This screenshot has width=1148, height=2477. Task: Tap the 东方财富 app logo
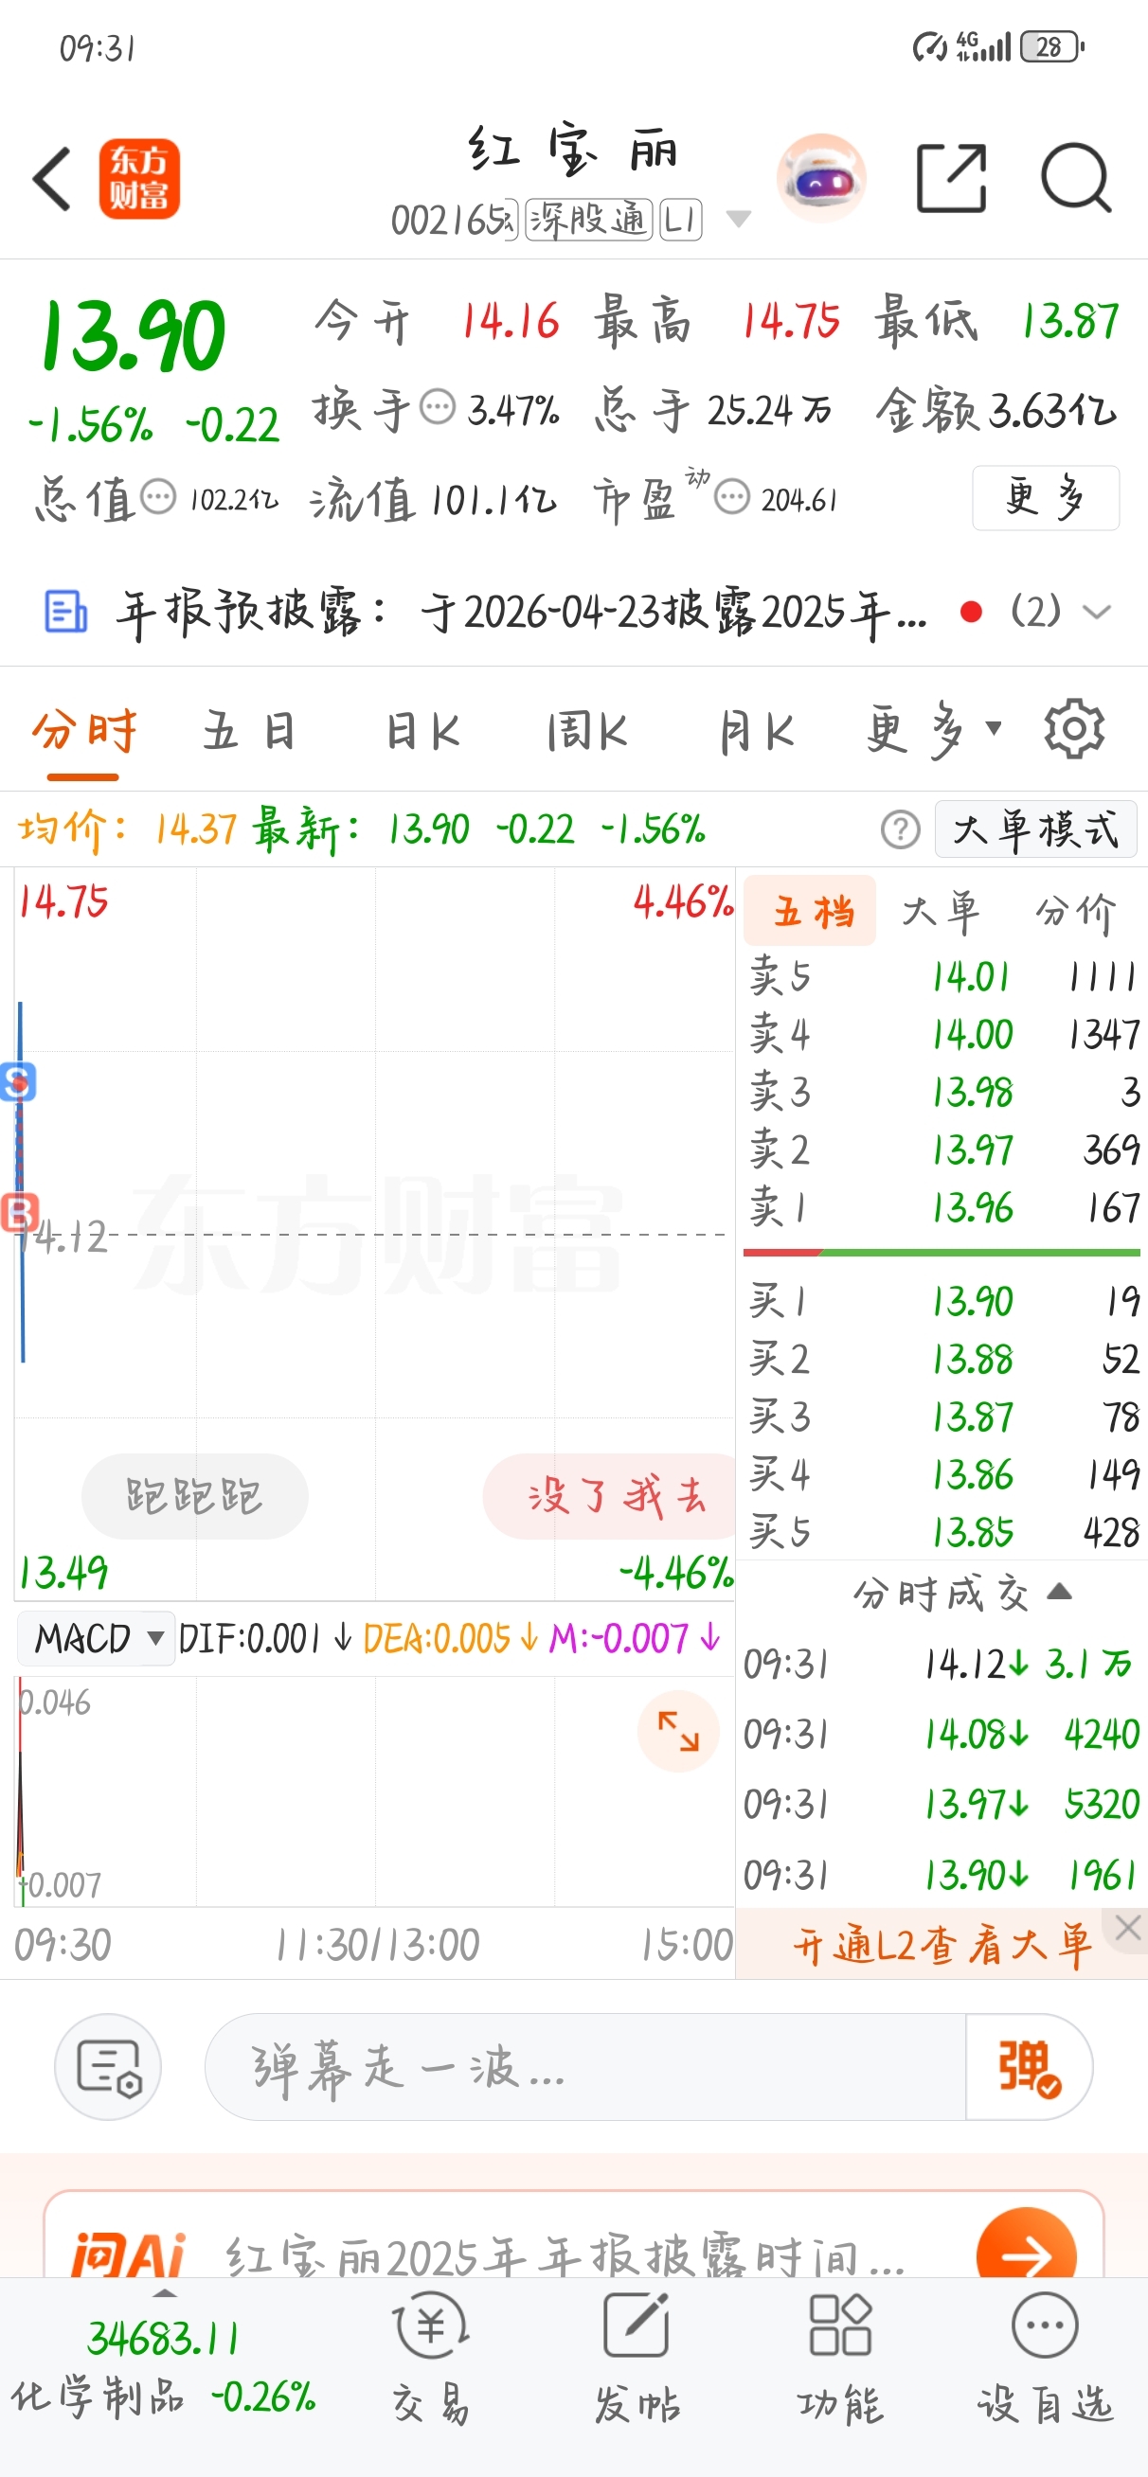139,179
